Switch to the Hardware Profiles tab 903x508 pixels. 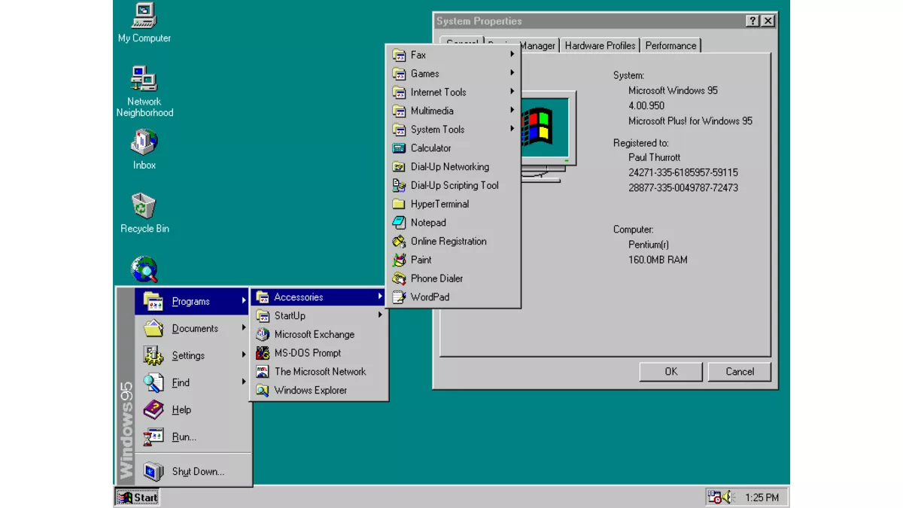click(x=600, y=46)
